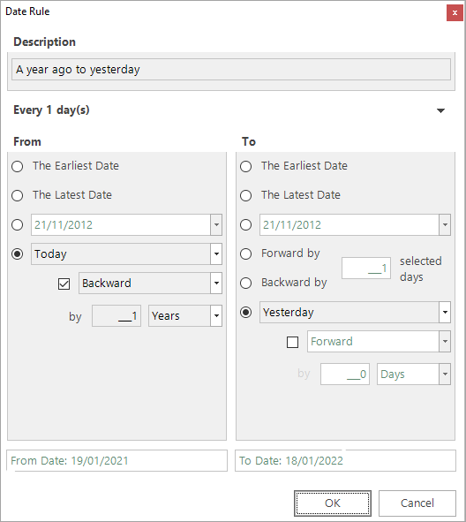The image size is (466, 522).
Task: Open the Years unit dropdown
Action: pyautogui.click(x=216, y=315)
